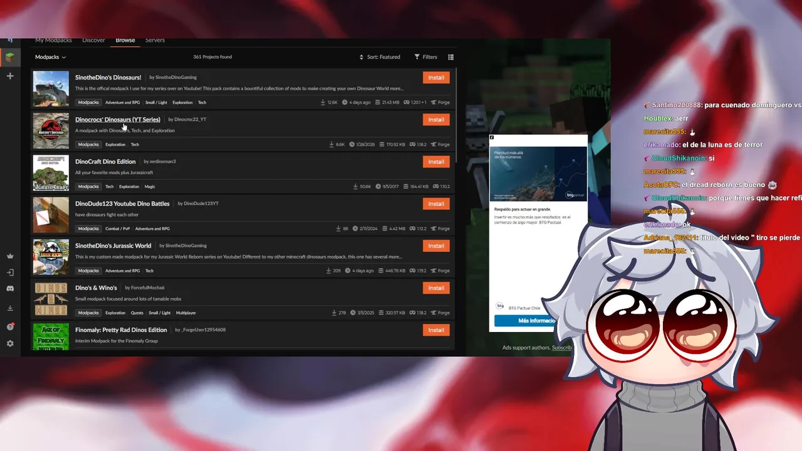Open Dinocrocs' Dinosaurs thumbnail image
The image size is (802, 451).
click(51, 131)
